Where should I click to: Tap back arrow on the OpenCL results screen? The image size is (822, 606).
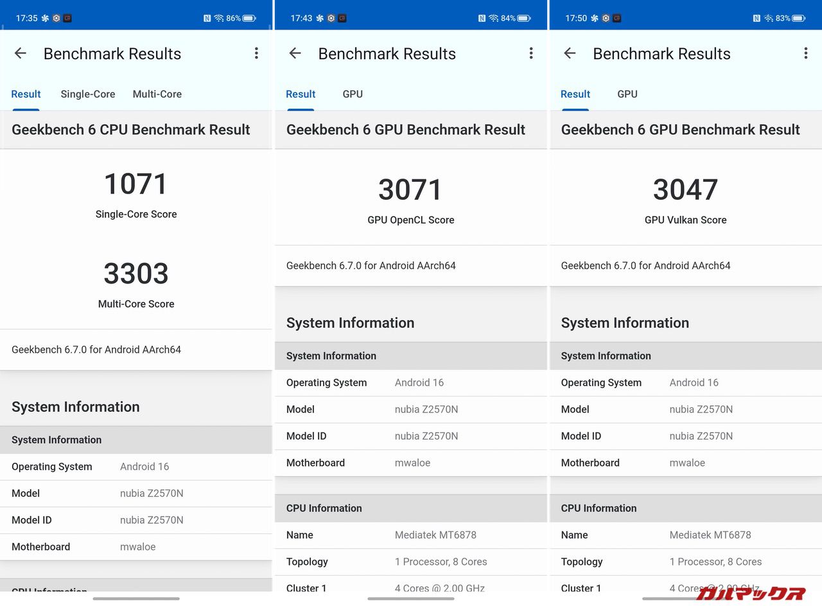tap(295, 53)
